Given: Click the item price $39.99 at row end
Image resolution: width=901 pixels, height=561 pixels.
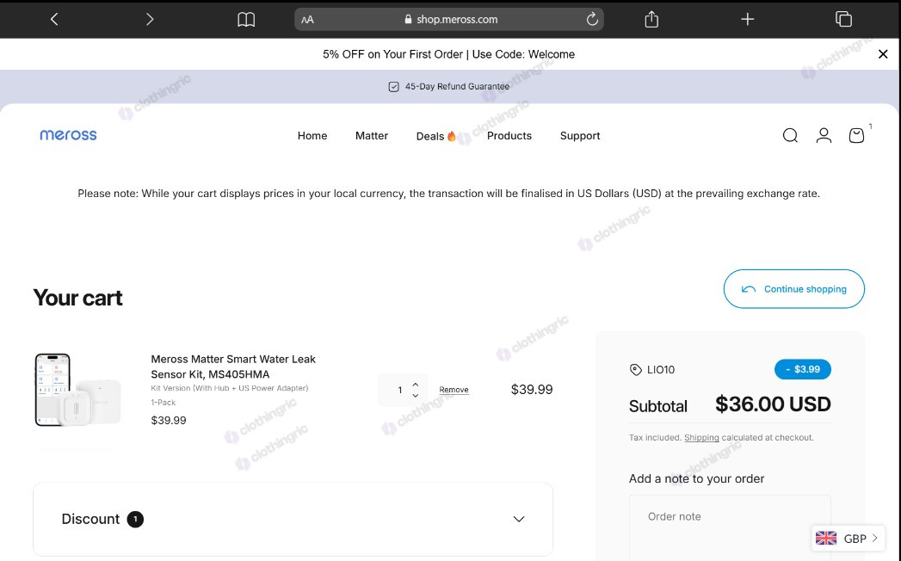Looking at the screenshot, I should point(532,390).
